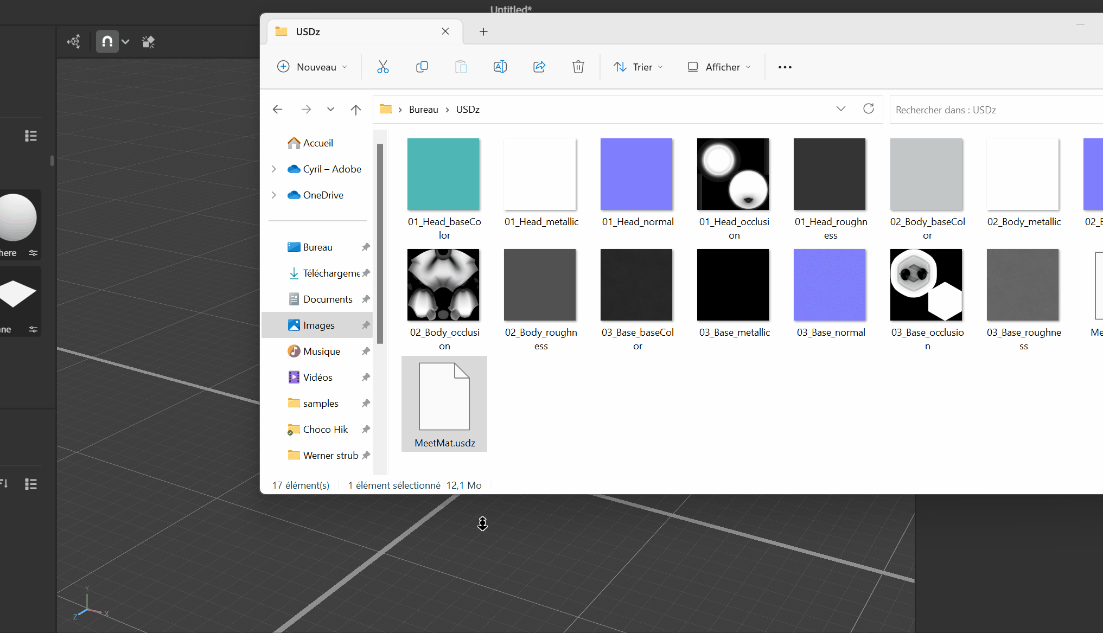
Task: Refresh the USDz folder view
Action: (868, 109)
